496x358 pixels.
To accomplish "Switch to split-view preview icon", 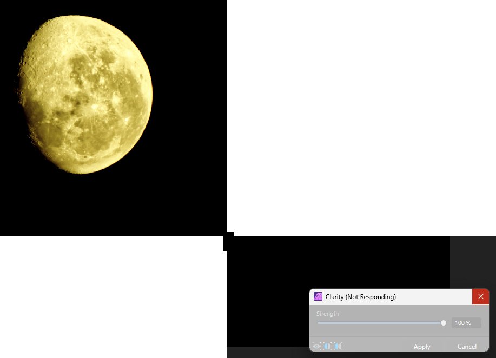I will point(327,346).
